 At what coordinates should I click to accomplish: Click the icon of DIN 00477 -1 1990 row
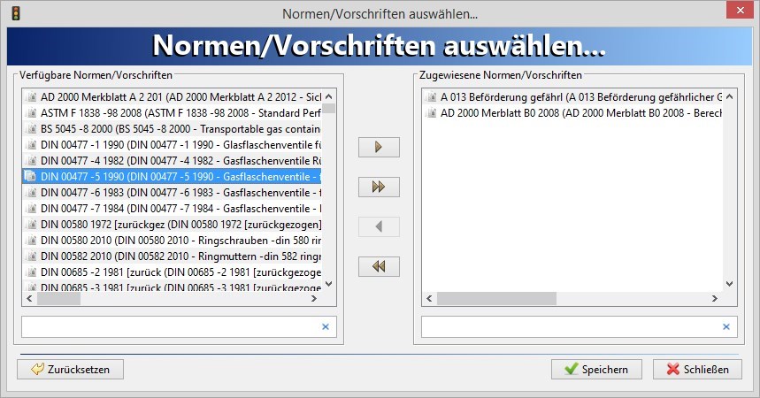(x=31, y=145)
